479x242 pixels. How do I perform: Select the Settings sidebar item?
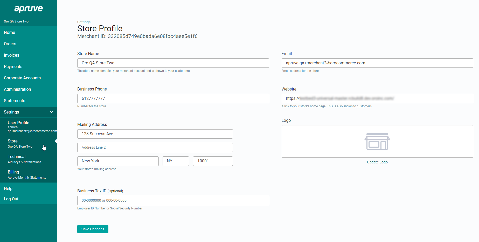[x=29, y=112]
